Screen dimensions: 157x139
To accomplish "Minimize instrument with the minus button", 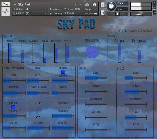I will 155,6.
